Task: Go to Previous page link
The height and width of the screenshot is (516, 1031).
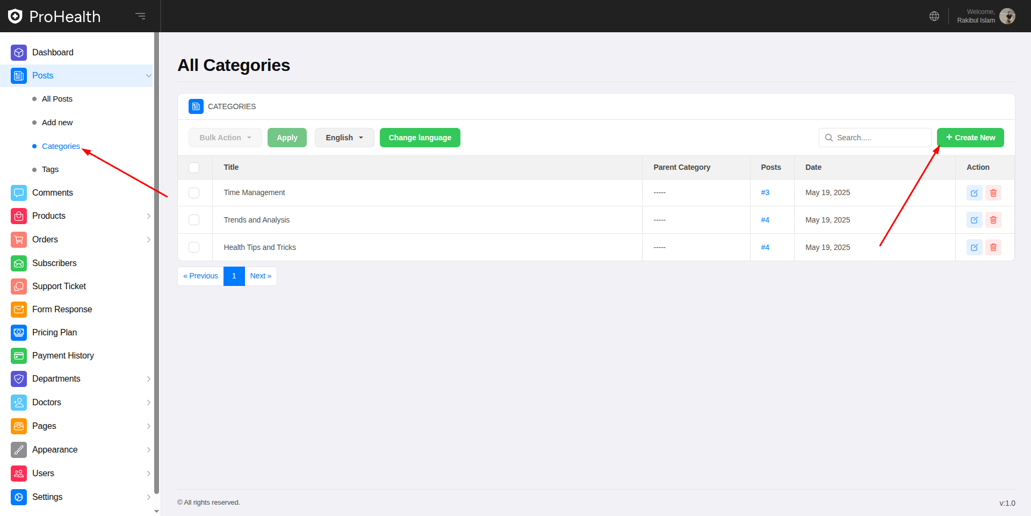Action: 200,276
